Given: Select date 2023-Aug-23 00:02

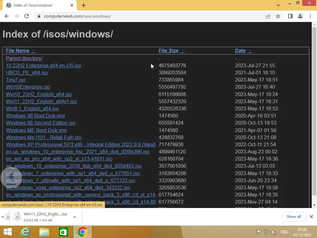Looking at the screenshot, I should tap(256, 152).
